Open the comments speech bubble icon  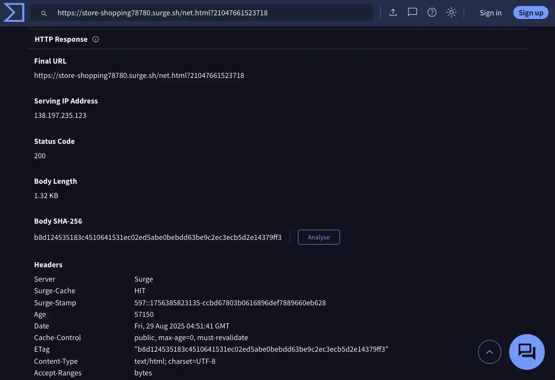(x=412, y=13)
